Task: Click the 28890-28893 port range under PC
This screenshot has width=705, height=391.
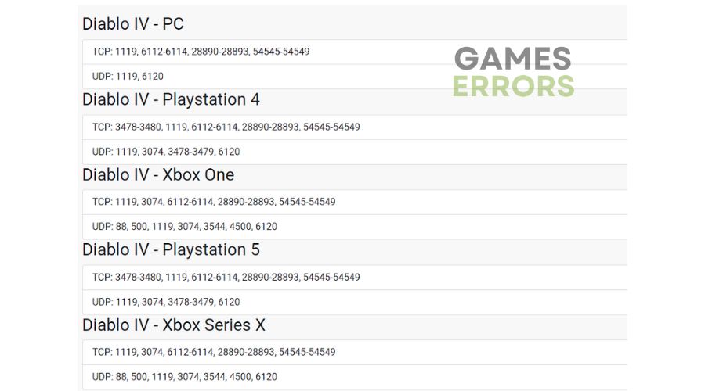Action: [x=220, y=52]
